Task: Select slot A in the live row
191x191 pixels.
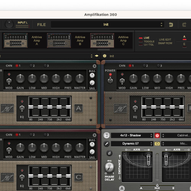Action: [184, 38]
